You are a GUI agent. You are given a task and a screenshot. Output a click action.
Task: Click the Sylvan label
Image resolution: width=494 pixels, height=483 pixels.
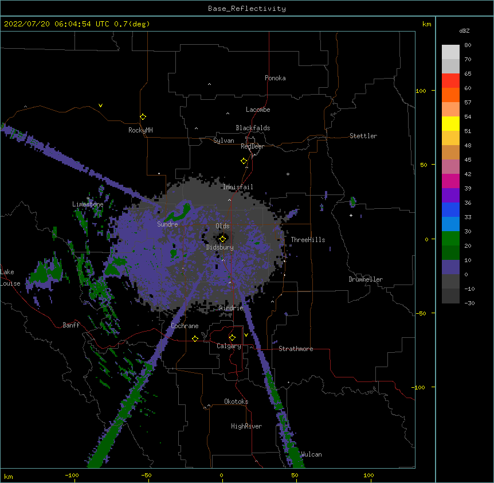pyautogui.click(x=224, y=141)
